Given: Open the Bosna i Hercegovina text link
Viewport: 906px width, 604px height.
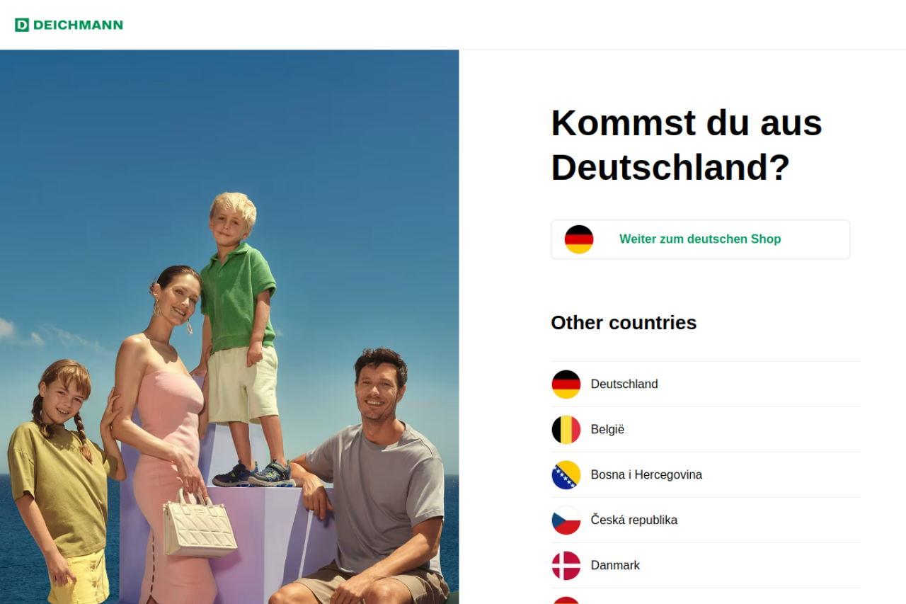Looking at the screenshot, I should pyautogui.click(x=646, y=475).
